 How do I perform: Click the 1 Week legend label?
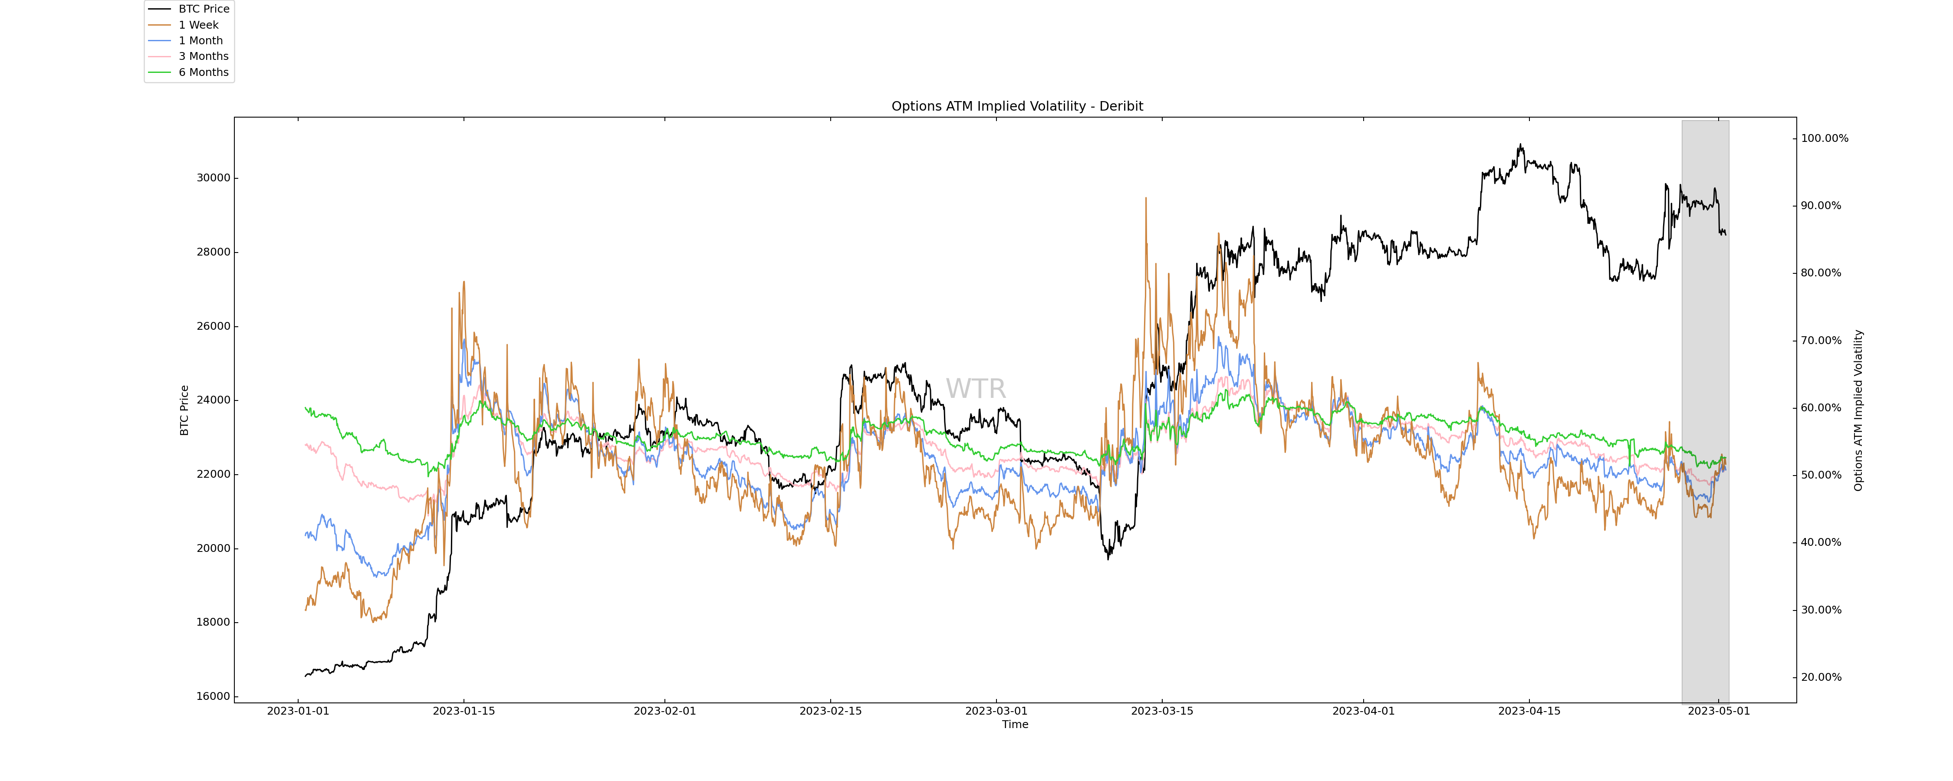click(199, 25)
